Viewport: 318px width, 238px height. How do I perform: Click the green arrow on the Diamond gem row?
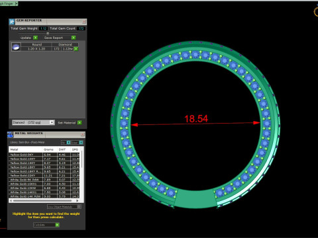(76, 49)
